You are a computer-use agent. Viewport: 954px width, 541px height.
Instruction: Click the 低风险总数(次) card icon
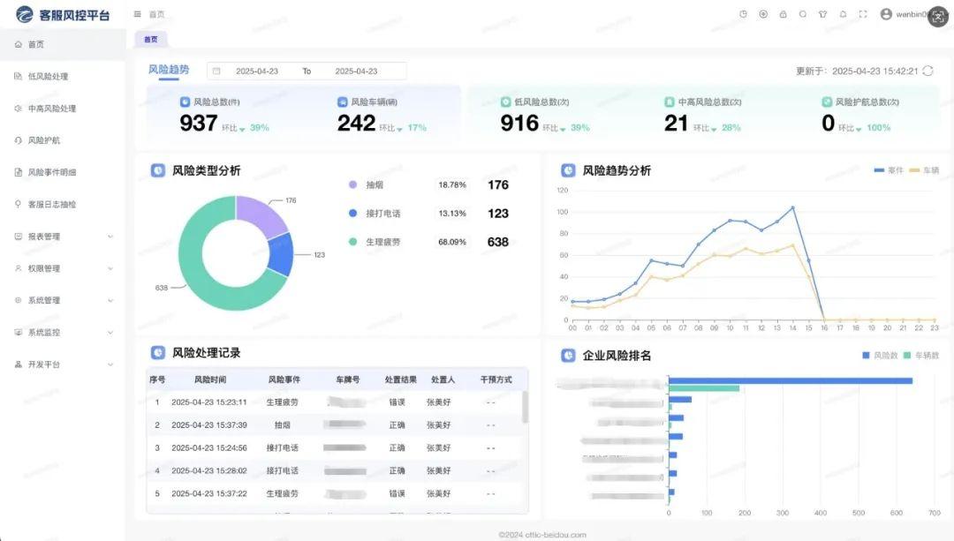point(505,101)
